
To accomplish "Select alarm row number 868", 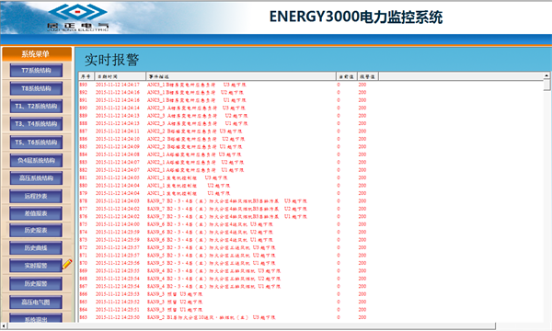I will [x=84, y=279].
